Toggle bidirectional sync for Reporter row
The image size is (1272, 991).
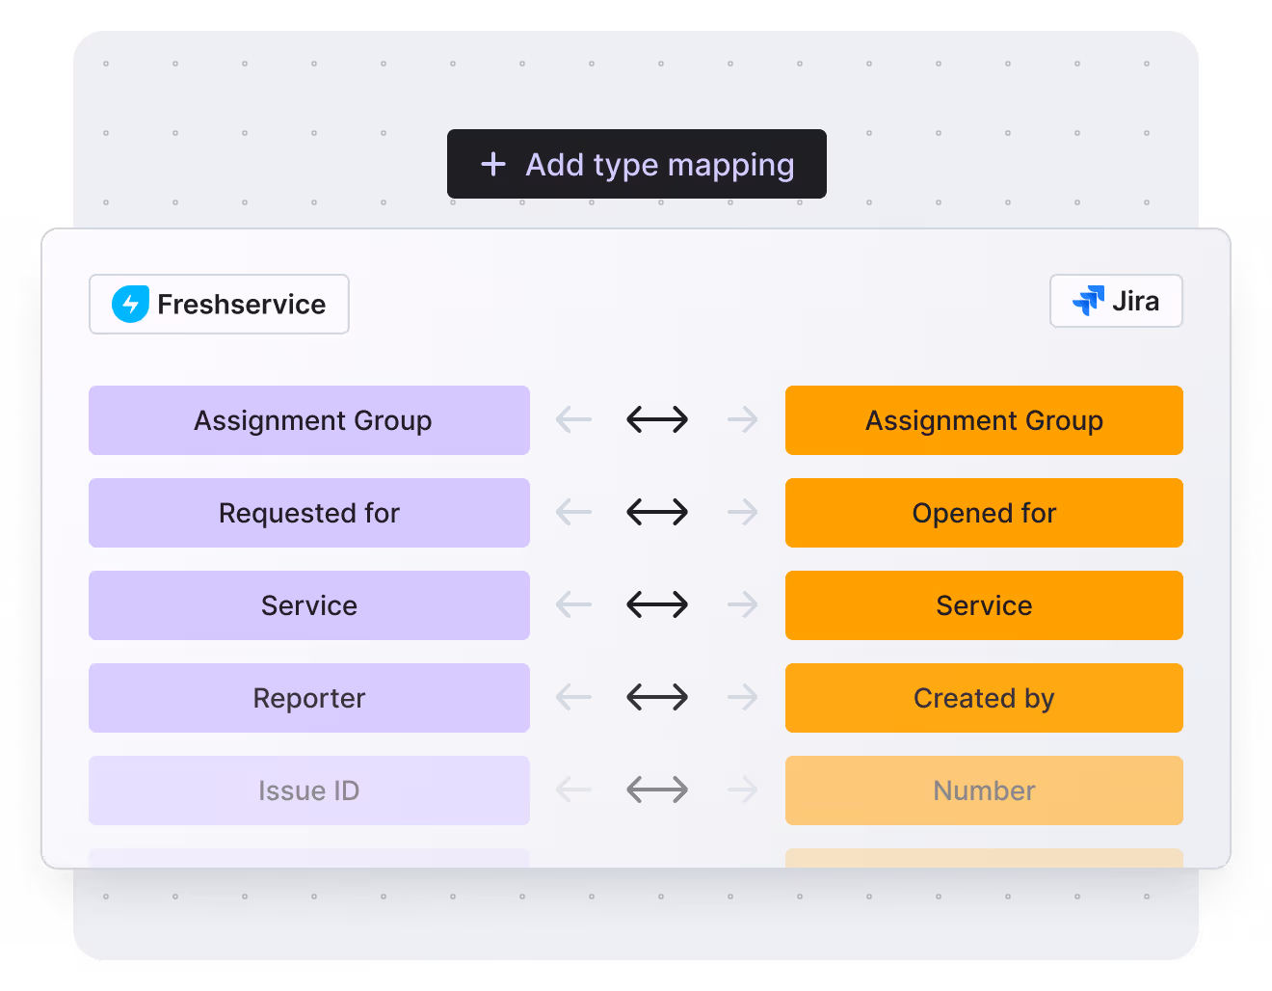(657, 697)
